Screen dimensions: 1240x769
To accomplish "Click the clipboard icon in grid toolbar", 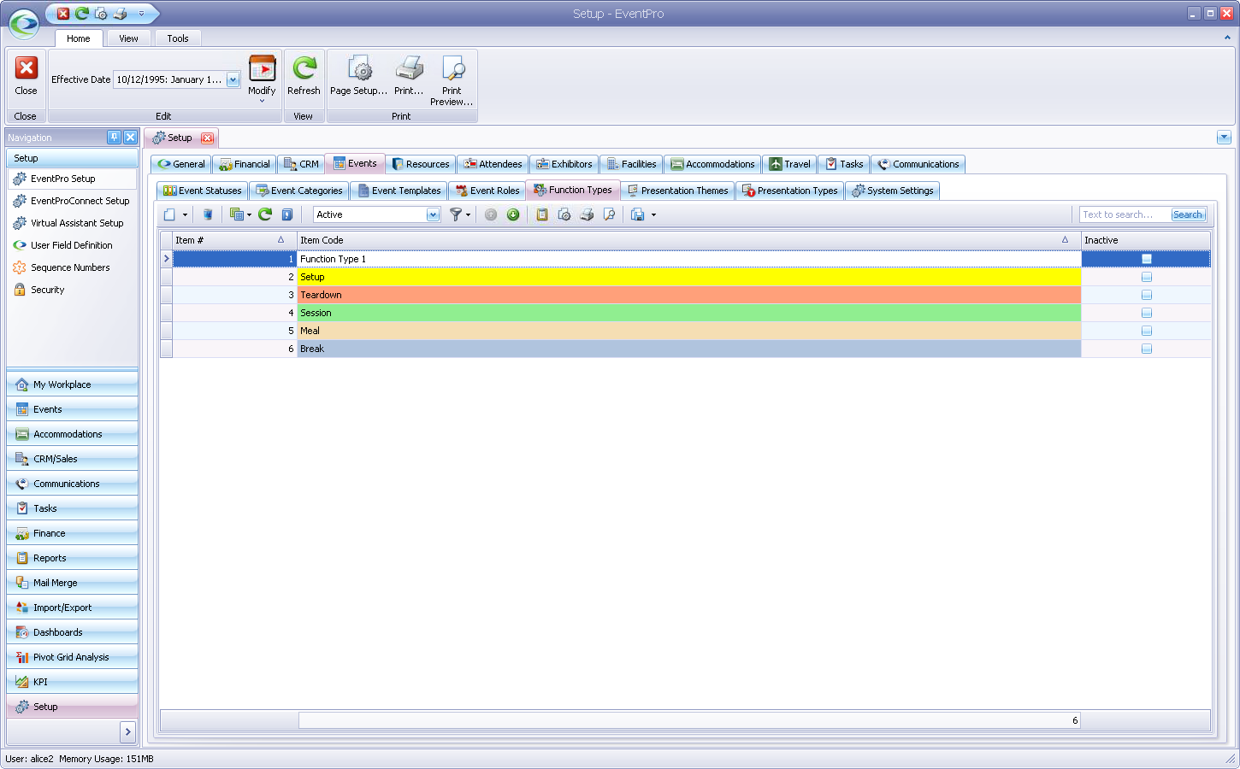I will click(x=542, y=214).
